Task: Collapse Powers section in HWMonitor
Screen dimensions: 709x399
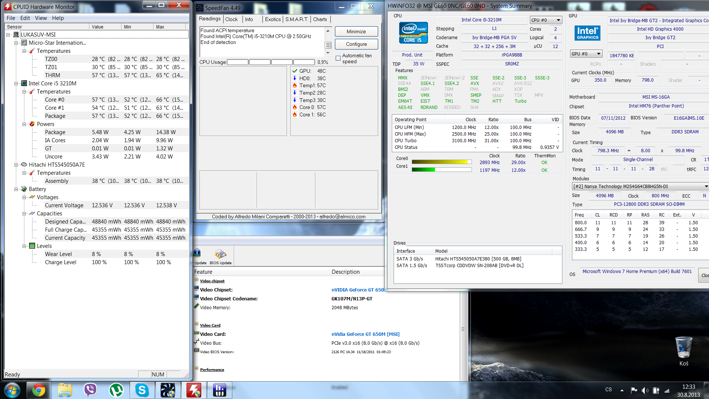Action: pos(24,124)
